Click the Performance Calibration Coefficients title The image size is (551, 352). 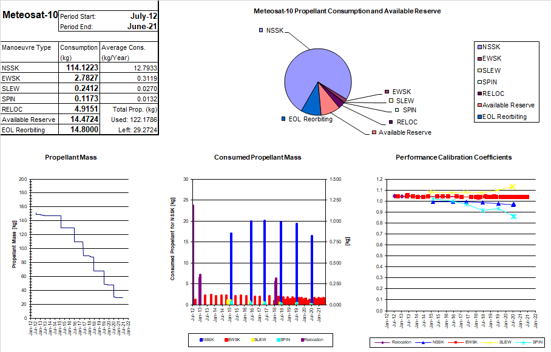454,157
